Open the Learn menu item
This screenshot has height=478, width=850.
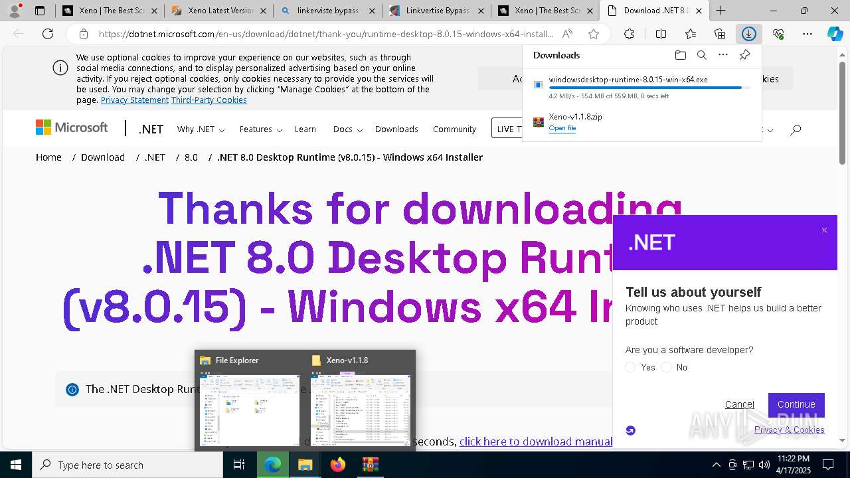[305, 129]
